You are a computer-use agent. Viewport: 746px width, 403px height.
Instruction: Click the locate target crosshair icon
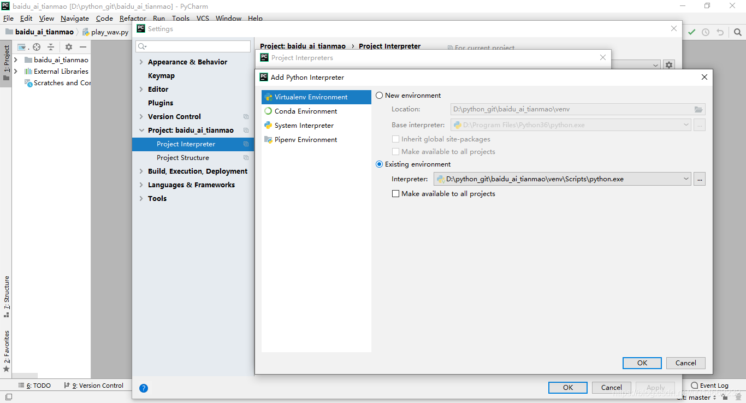click(37, 47)
